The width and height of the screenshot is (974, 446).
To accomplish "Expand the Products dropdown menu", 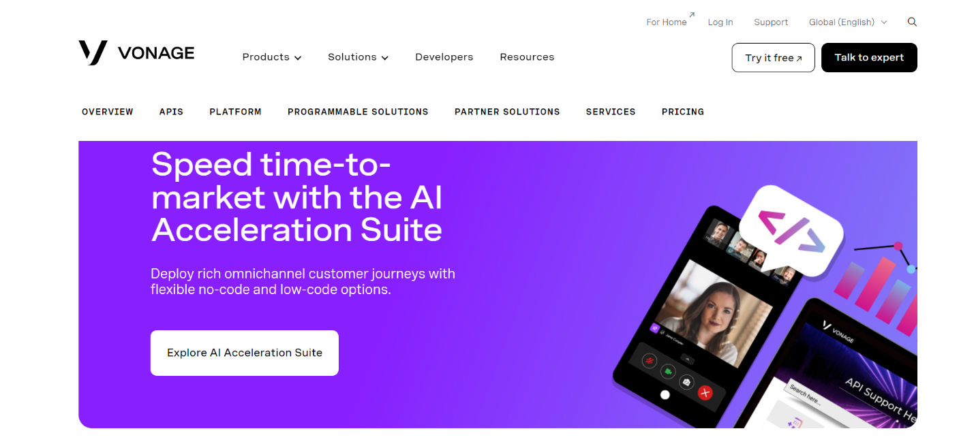I will coord(272,57).
